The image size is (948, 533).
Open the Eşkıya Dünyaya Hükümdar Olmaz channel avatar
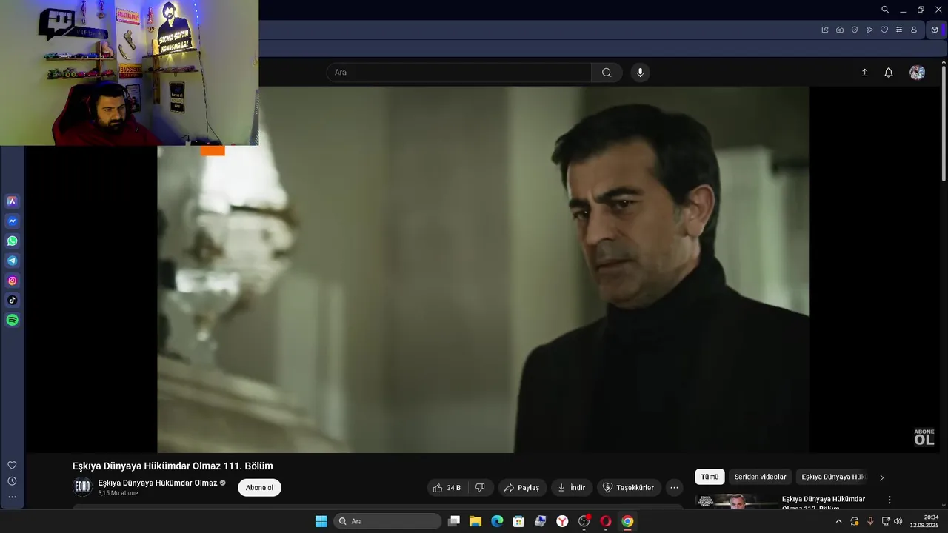[82, 487]
